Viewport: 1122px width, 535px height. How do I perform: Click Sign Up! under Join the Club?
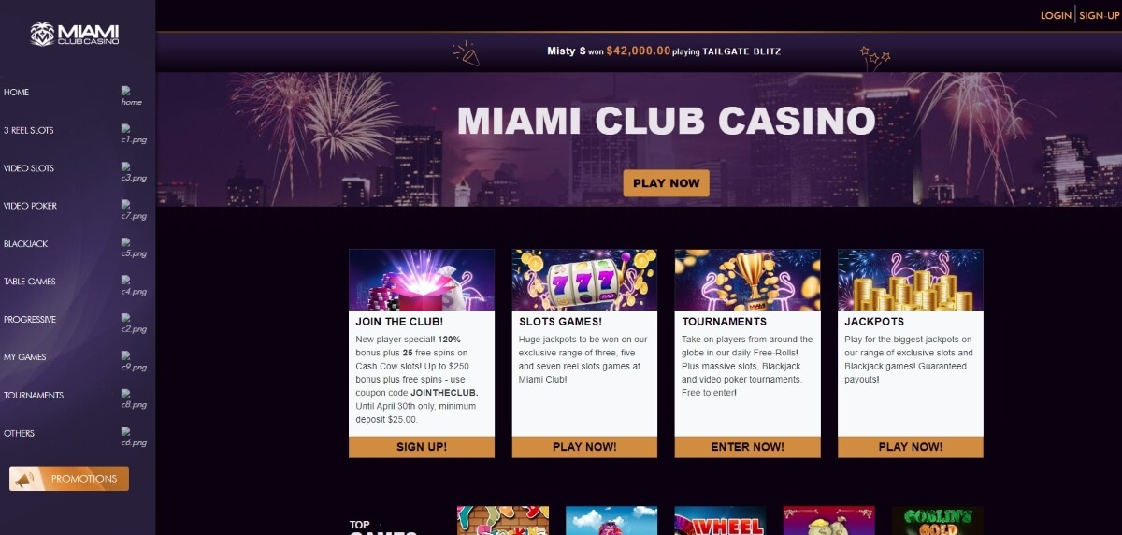tap(422, 447)
